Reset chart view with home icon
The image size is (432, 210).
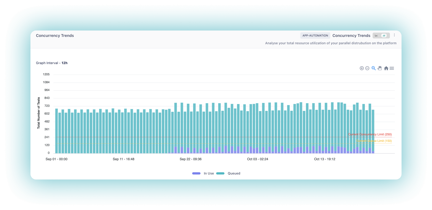tap(386, 68)
